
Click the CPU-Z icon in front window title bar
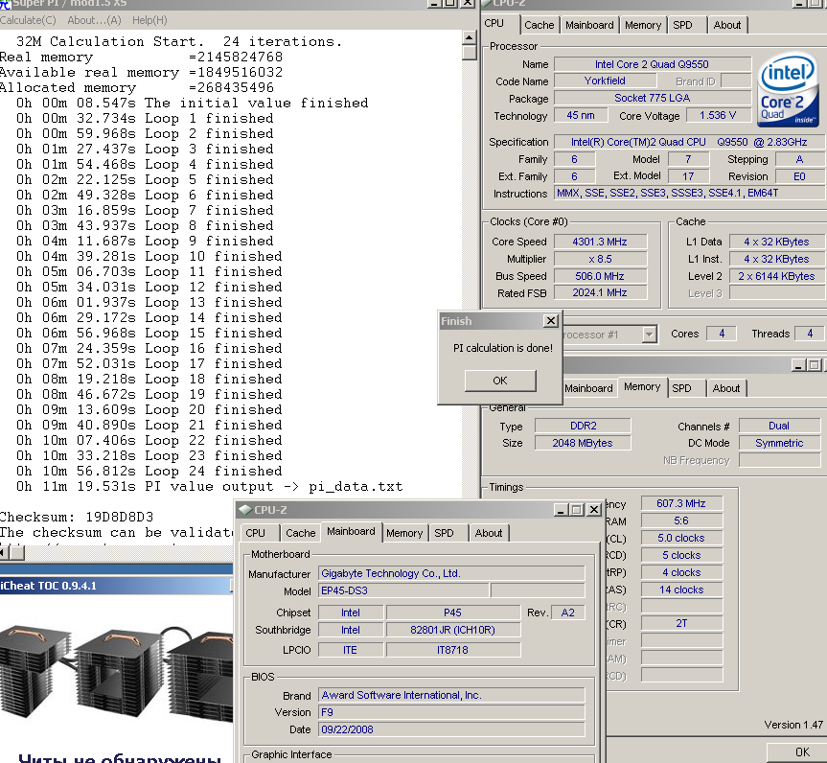click(244, 510)
